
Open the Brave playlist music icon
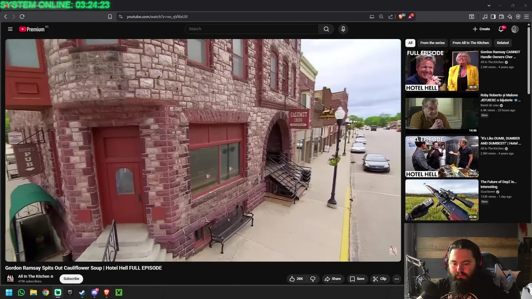[x=485, y=17]
